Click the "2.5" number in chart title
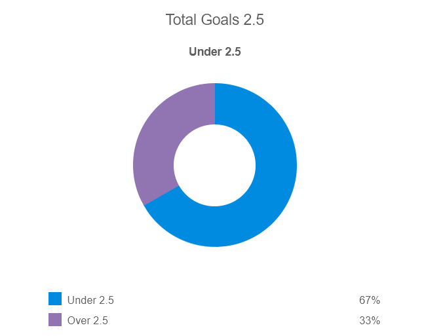This screenshot has height=336, width=445. click(254, 20)
